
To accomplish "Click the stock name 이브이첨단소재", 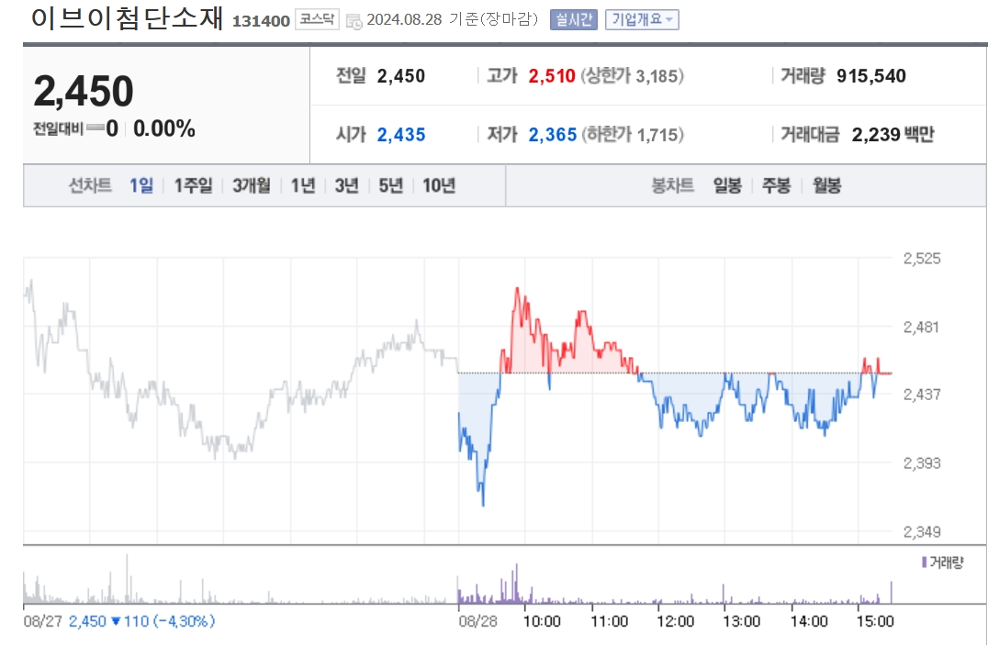I will coord(127,17).
